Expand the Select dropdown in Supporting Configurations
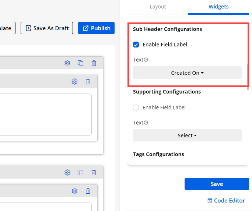 coord(187,136)
